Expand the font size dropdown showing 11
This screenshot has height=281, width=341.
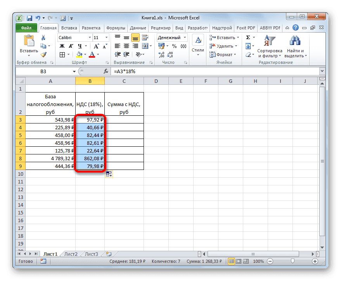106,37
